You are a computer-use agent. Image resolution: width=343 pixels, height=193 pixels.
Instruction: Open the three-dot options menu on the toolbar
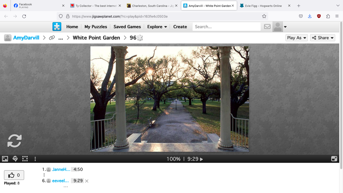click(35, 159)
